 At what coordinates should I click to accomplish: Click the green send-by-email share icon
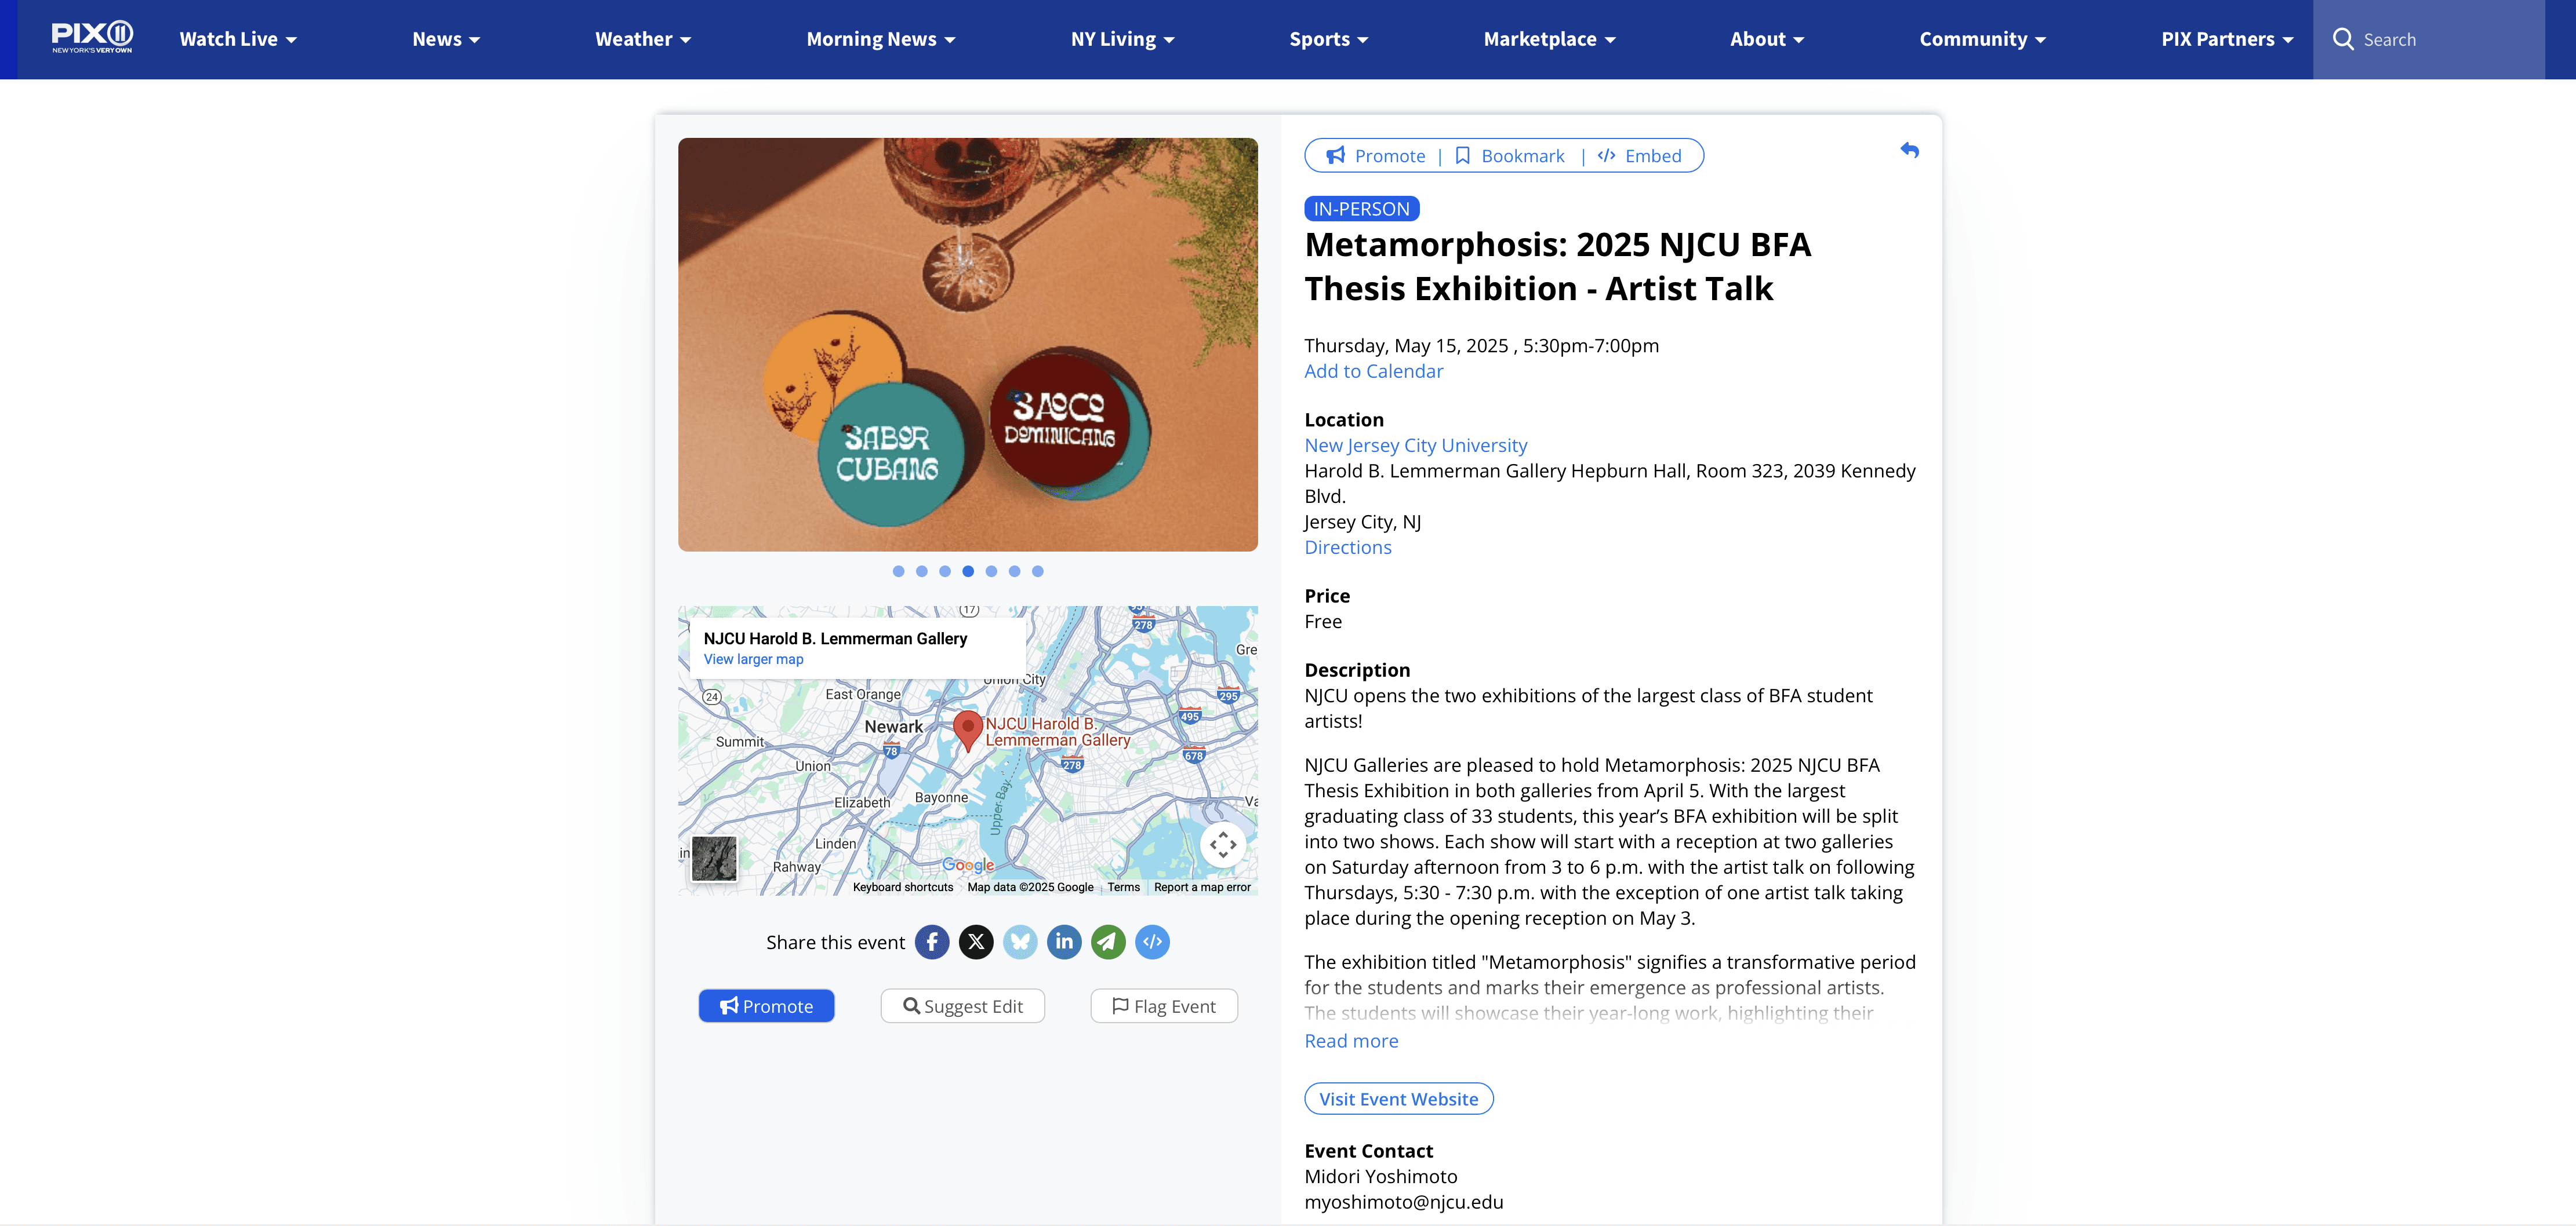tap(1108, 942)
